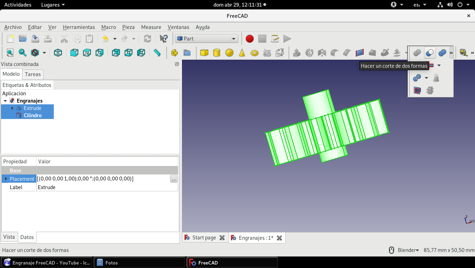This screenshot has height=268, width=475.
Task: Save the current document
Action: (x=35, y=39)
